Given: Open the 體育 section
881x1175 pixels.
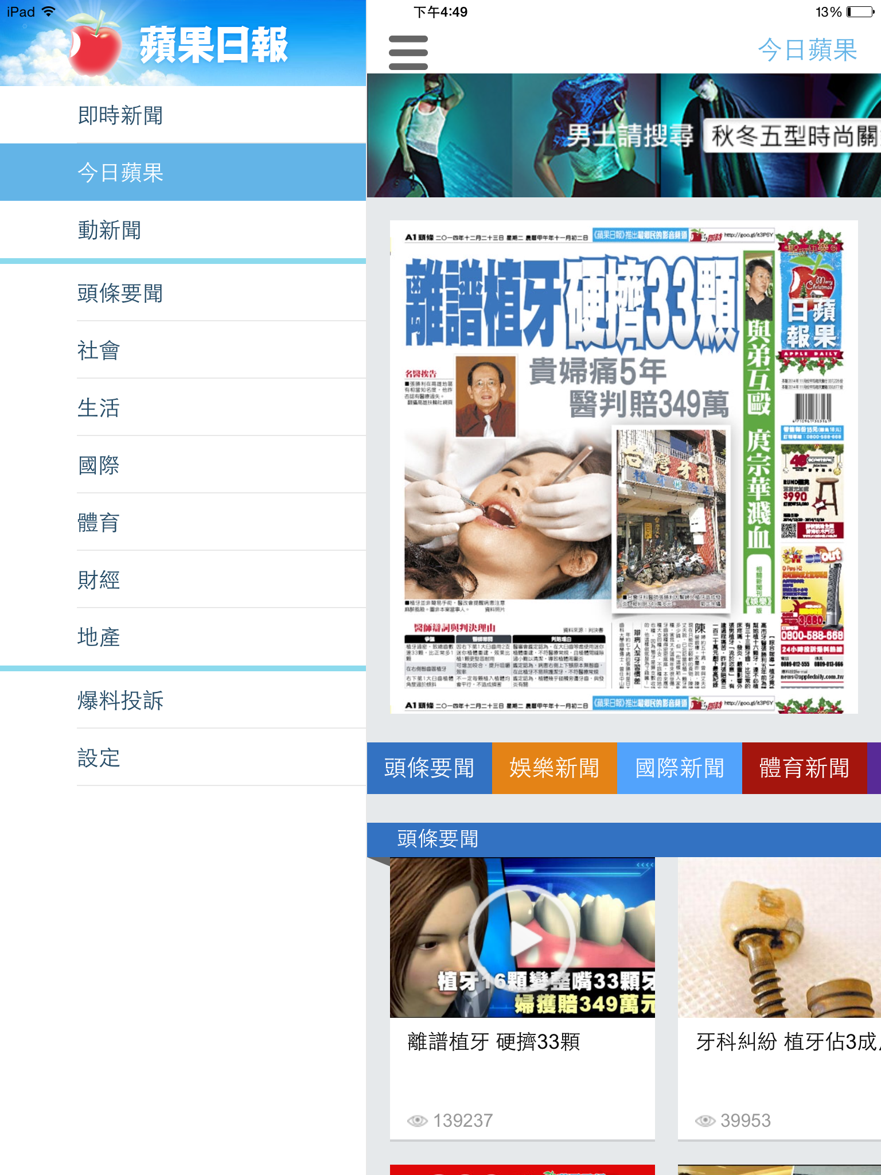Looking at the screenshot, I should click(183, 523).
